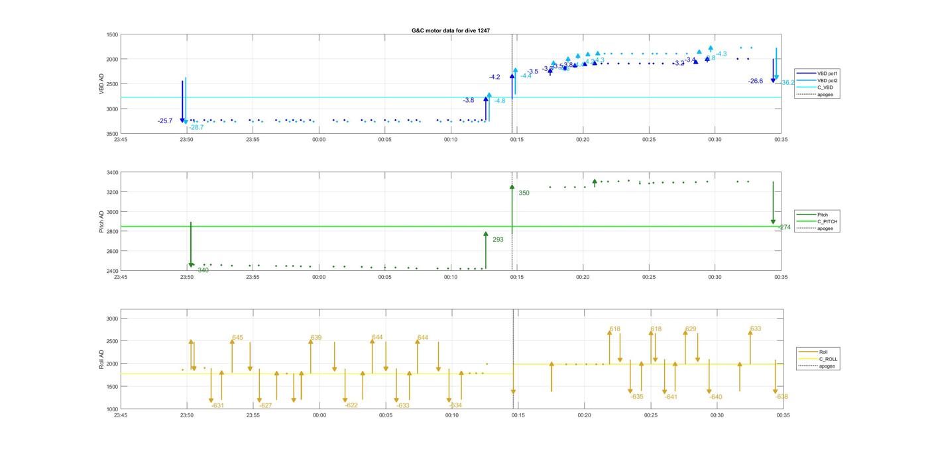The width and height of the screenshot is (928, 459).
Task: Click the '-627' annotation in the Roll plot
Action: (x=265, y=405)
